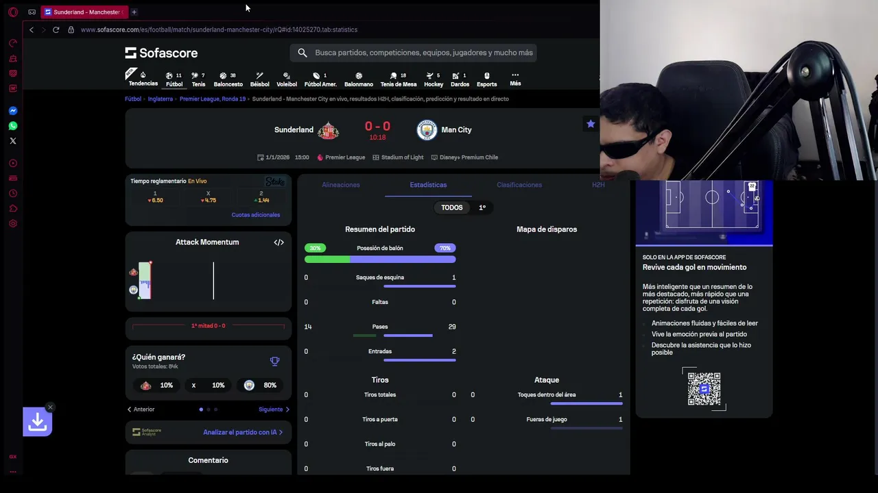Select Baloncesto in the sports menu
The height and width of the screenshot is (493, 878).
[x=228, y=79]
